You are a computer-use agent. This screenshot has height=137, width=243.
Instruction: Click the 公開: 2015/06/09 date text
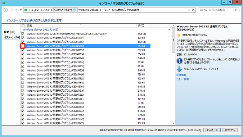(x=187, y=55)
